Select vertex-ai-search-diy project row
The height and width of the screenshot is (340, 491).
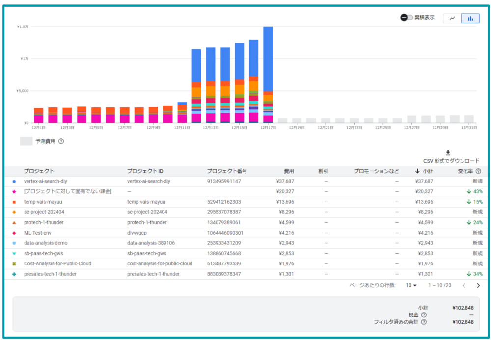click(46, 181)
